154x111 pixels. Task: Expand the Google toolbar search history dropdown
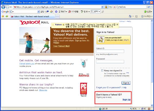39,12
